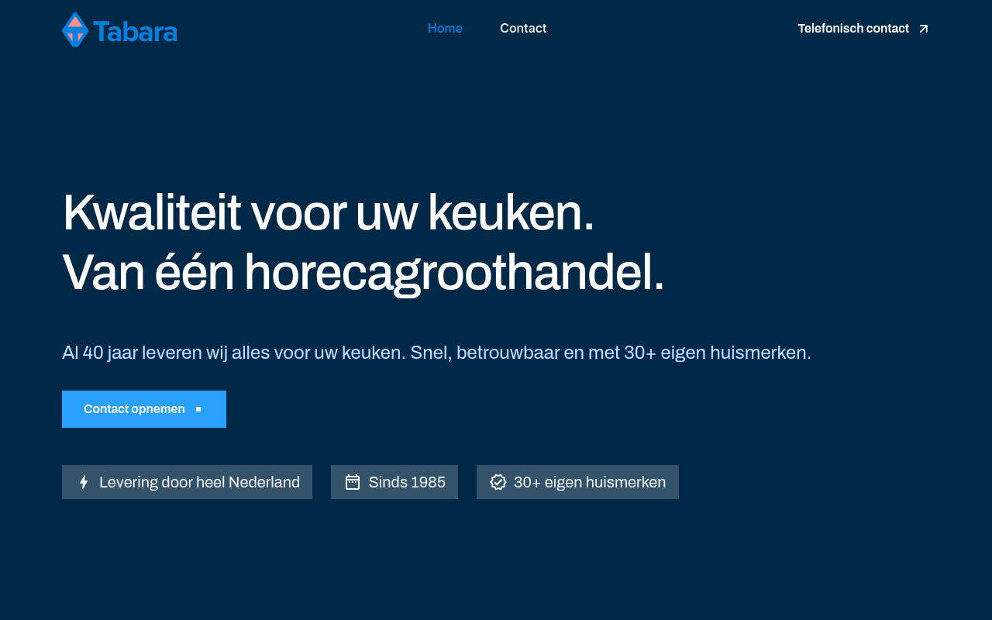Click the lightning bolt delivery icon
Screen dimensions: 992x620
[x=84, y=482]
